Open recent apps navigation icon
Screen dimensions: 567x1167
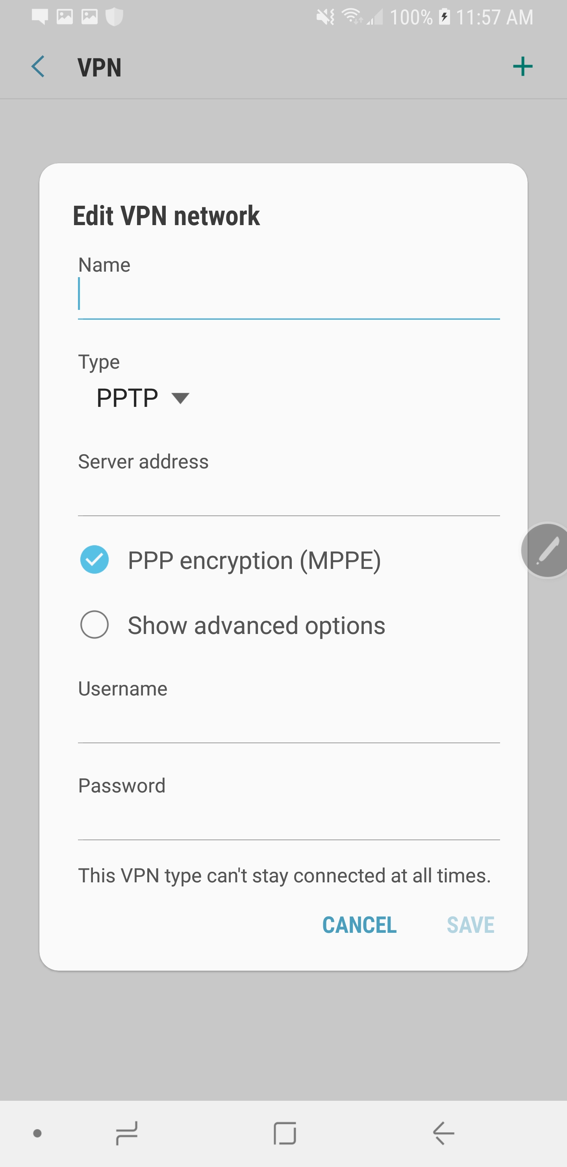click(127, 1133)
